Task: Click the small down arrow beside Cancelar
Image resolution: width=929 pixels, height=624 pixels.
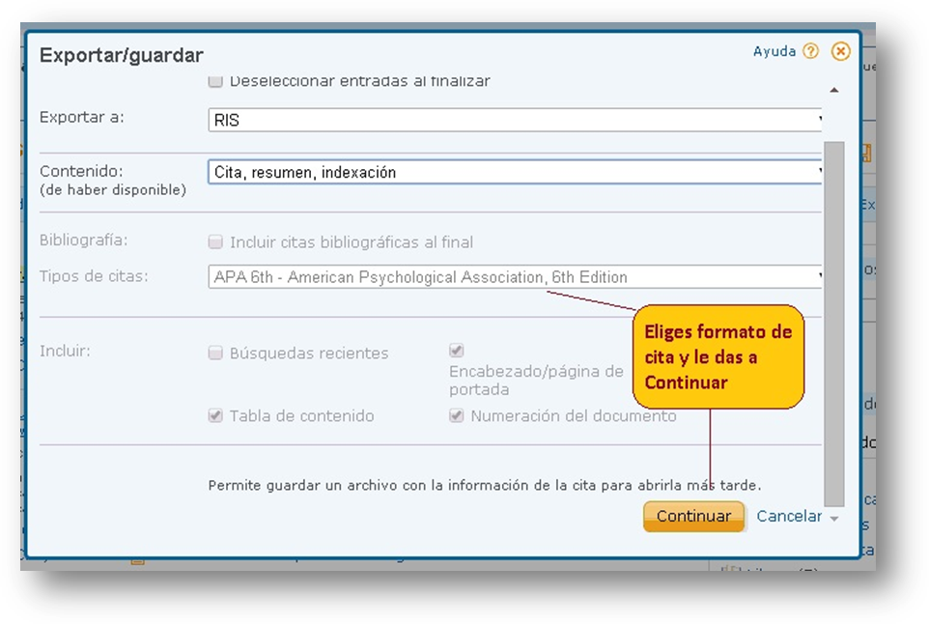Action: (834, 519)
